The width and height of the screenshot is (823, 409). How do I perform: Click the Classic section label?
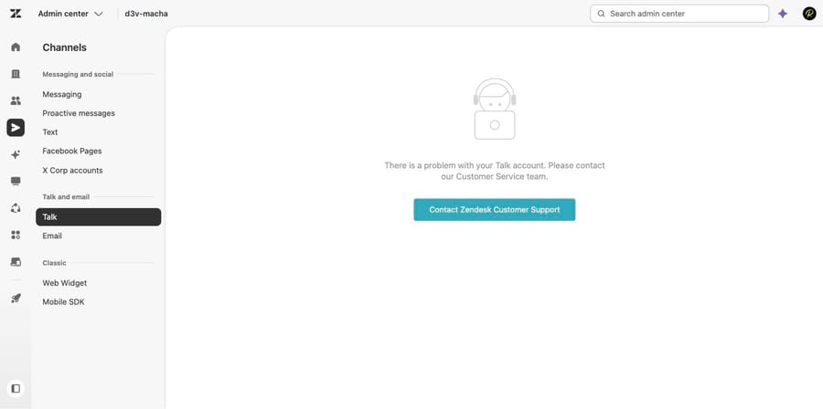pyautogui.click(x=55, y=263)
